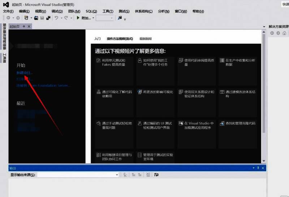Open the 在 Visual Studio 中加载测试应用程序 video
This screenshot has width=289, height=197.
pos(197,134)
